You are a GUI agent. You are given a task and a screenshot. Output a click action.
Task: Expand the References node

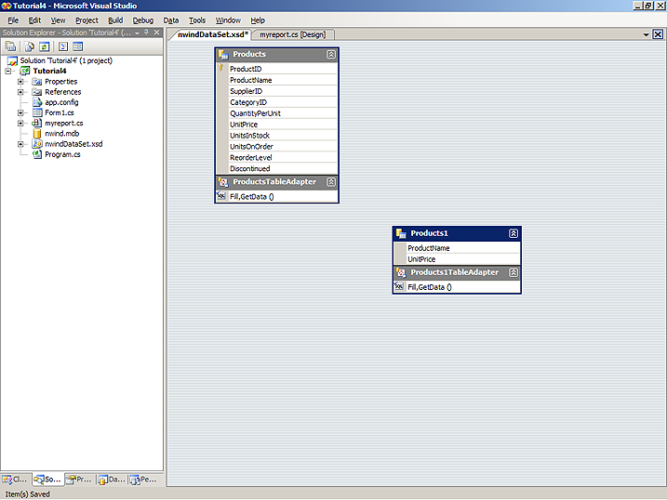pos(20,92)
